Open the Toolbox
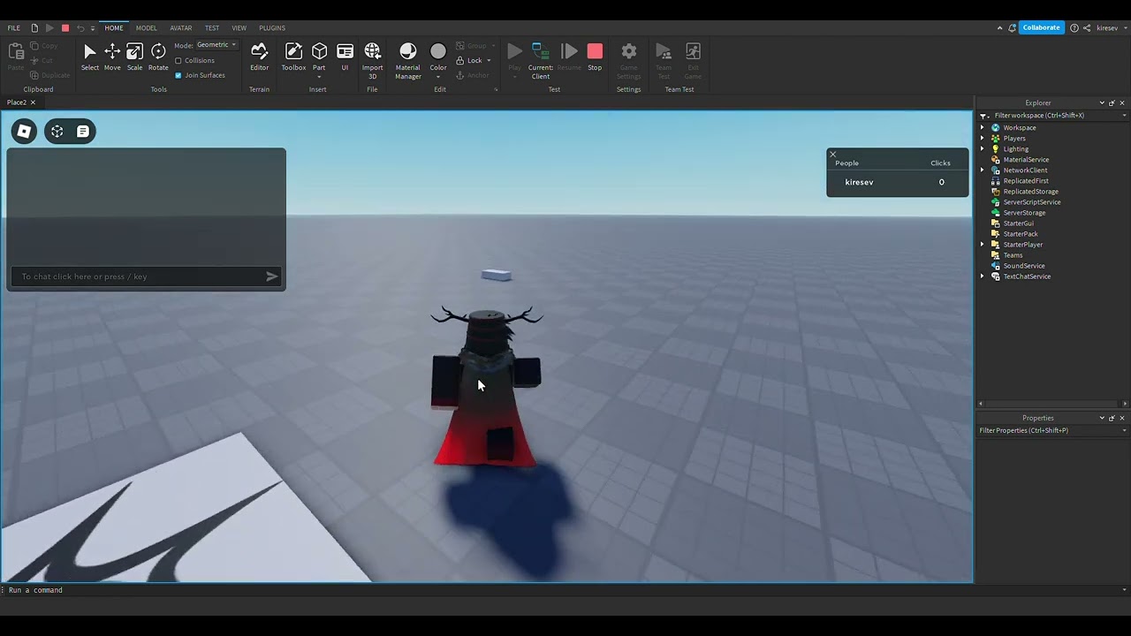The image size is (1131, 636). (x=293, y=57)
